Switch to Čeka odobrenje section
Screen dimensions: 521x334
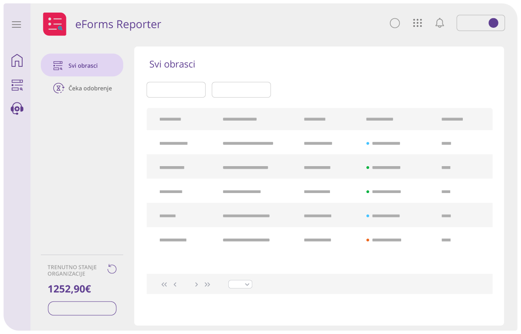[82, 88]
